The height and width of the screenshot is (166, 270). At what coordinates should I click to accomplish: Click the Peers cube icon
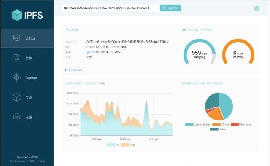coord(16,97)
